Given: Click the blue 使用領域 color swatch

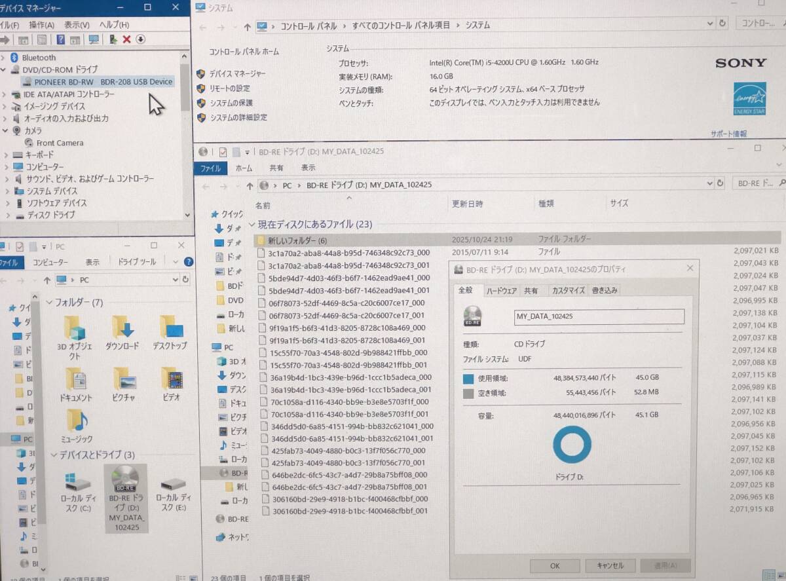Looking at the screenshot, I should pyautogui.click(x=467, y=378).
